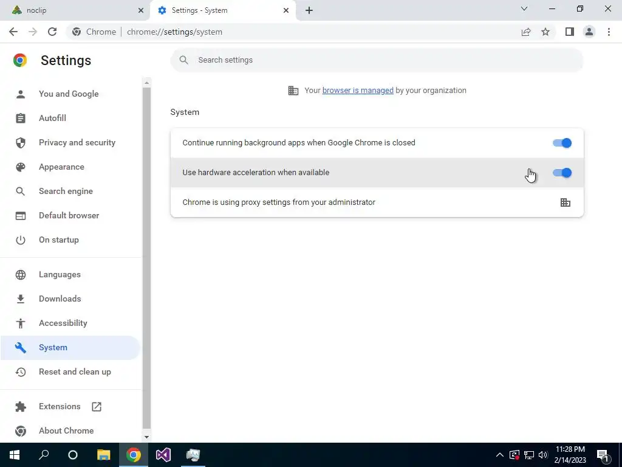Switch to the noclip tab
Viewport: 622px width, 467px height.
[x=75, y=10]
